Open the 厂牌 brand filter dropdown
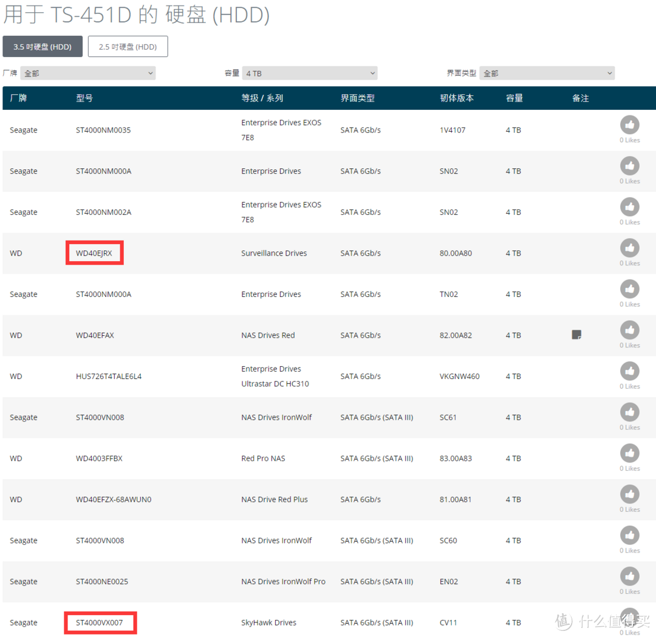Viewport: 656px width, 637px height. [x=88, y=73]
